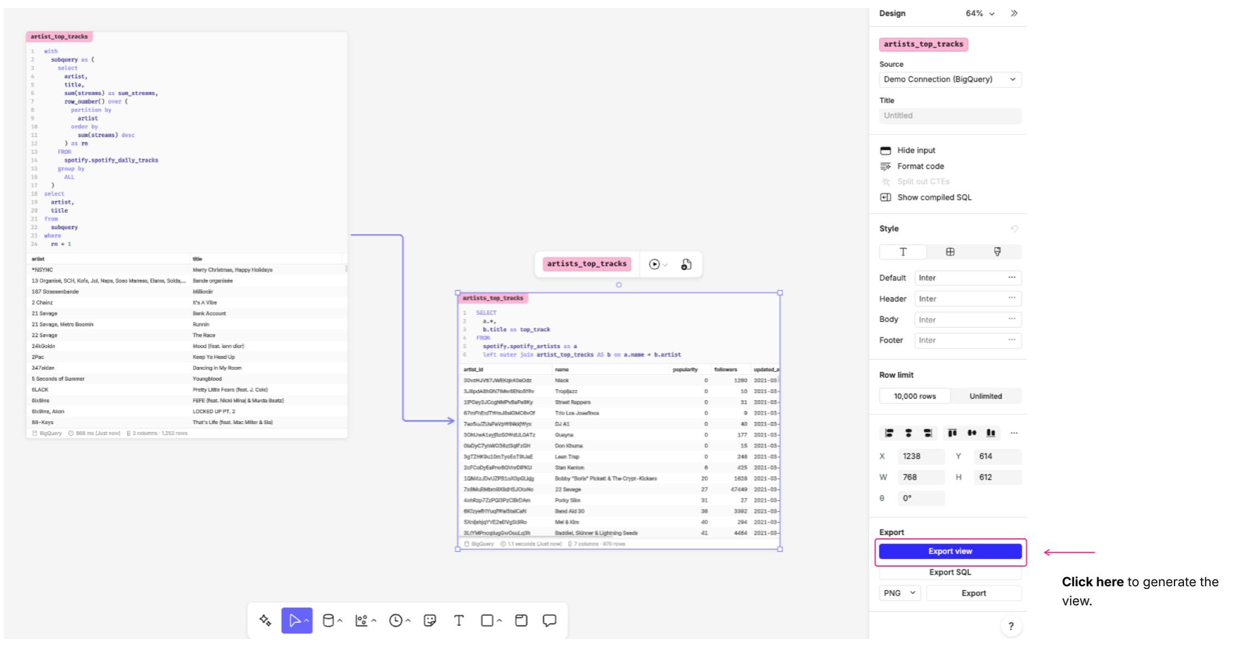Click the Untitled title input field
Screen dimensions: 1239x655
pos(950,115)
